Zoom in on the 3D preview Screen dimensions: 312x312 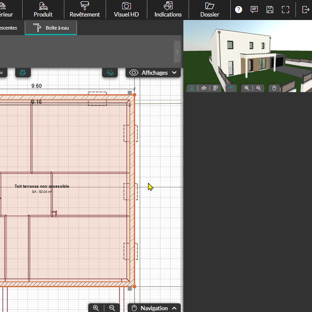(x=246, y=88)
